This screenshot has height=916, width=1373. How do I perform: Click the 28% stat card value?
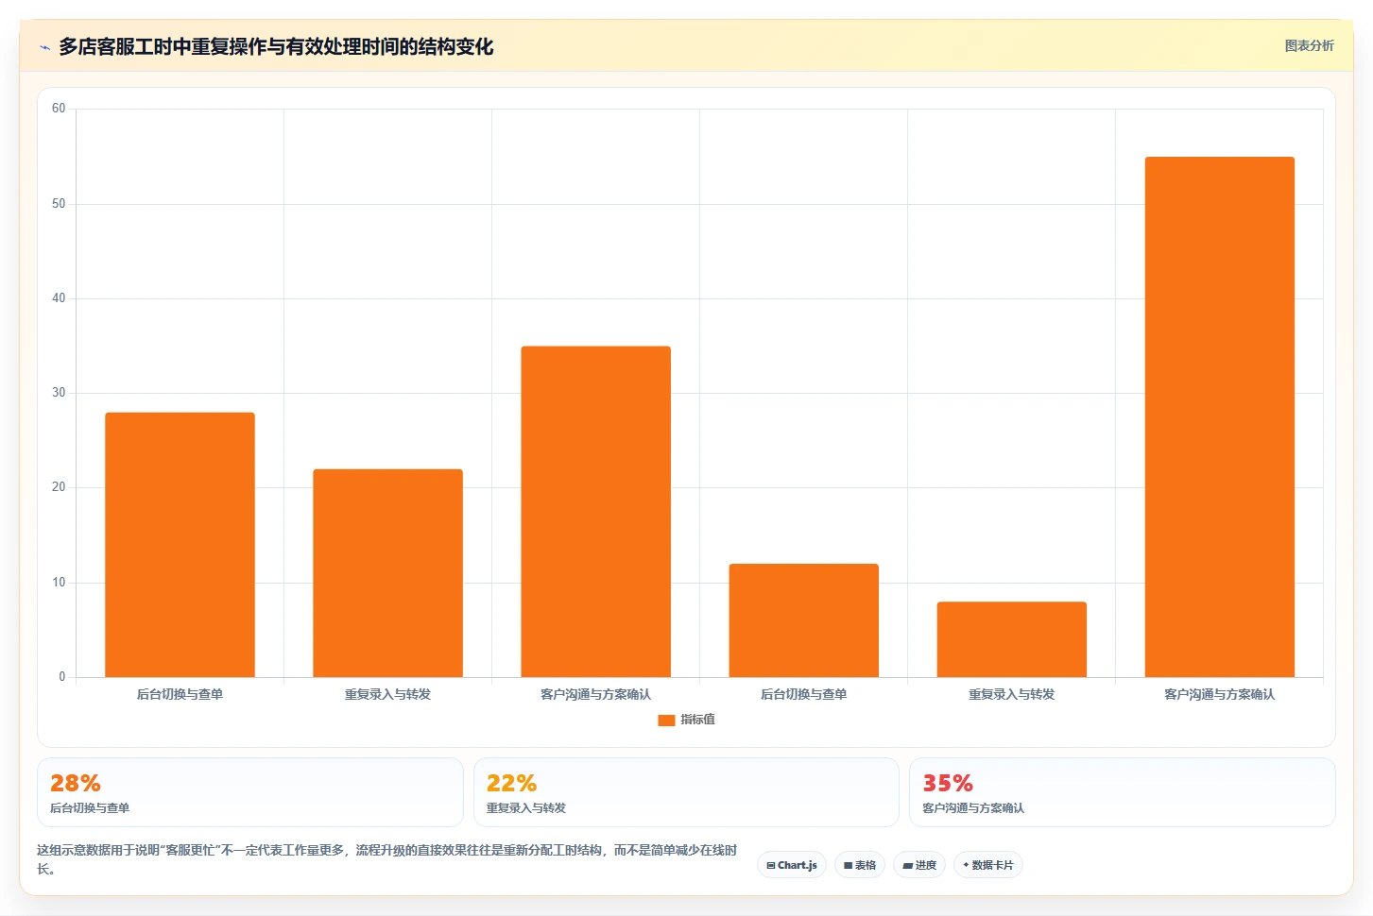pos(76,783)
